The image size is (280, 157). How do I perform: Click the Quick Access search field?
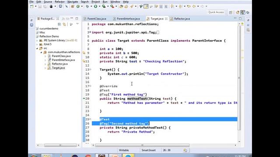pyautogui.click(x=216, y=12)
